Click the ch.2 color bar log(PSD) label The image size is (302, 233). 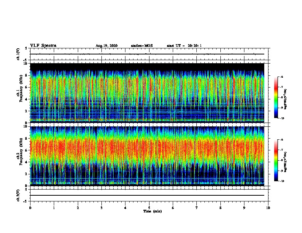[285, 162]
